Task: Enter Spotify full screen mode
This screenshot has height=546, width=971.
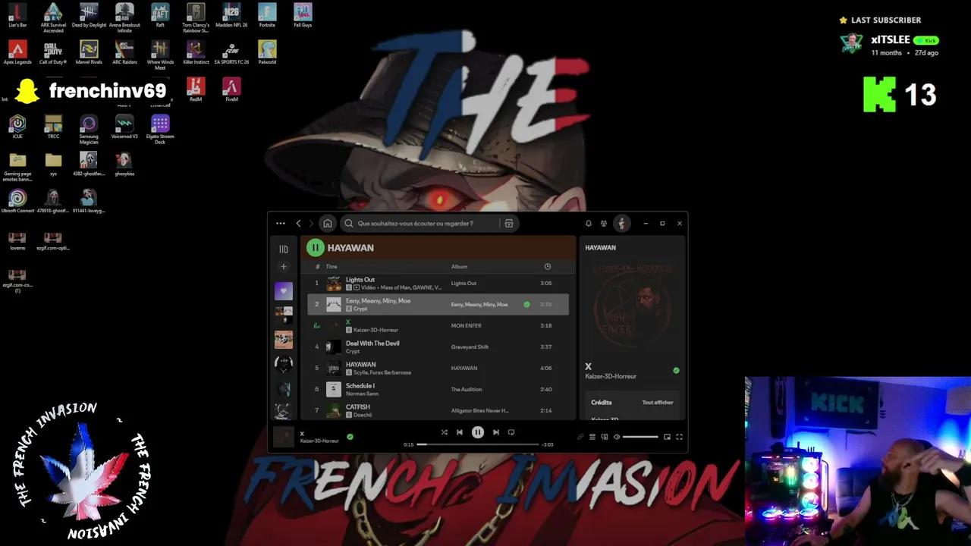Action: tap(679, 437)
